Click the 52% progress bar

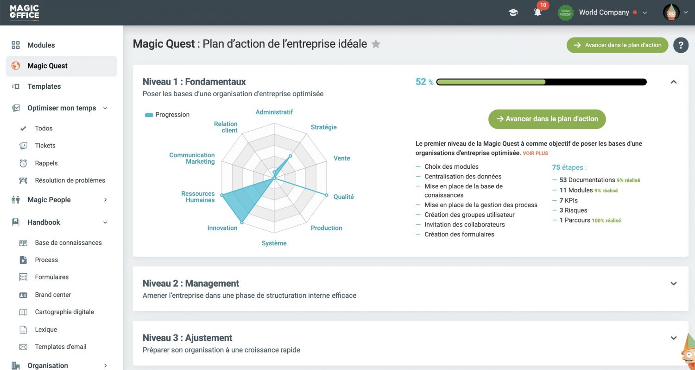(541, 82)
